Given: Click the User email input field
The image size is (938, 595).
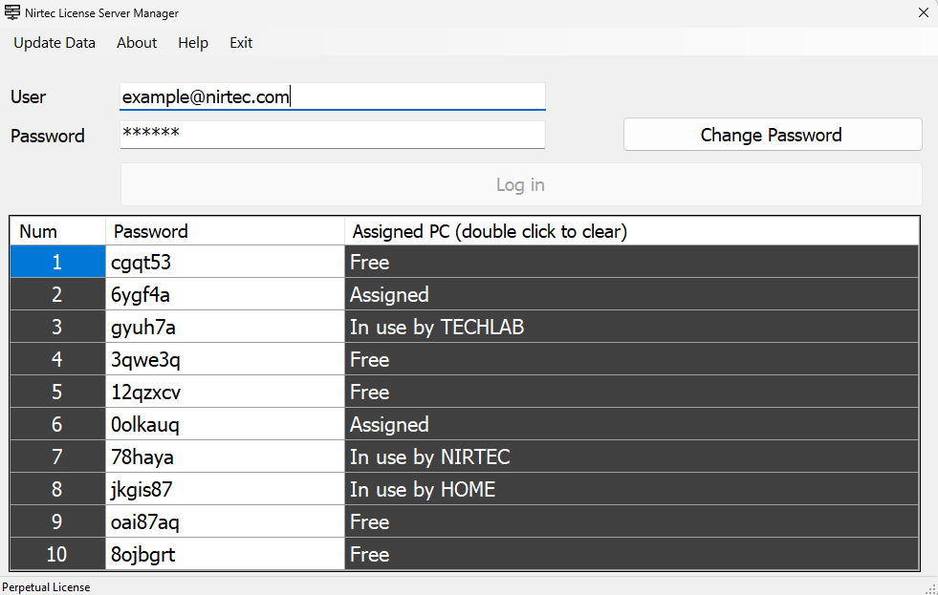Looking at the screenshot, I should (x=332, y=96).
